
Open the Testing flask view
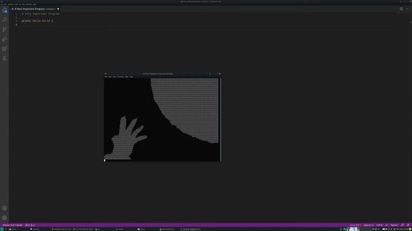[x=5, y=58]
